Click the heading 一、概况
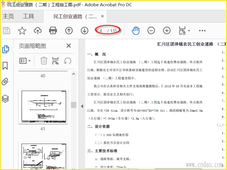 pos(96,54)
